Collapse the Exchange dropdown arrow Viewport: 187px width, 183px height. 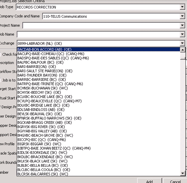click(182, 43)
